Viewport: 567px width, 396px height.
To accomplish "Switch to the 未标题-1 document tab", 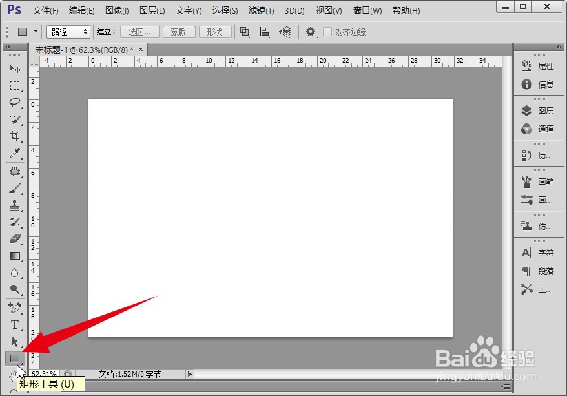I will [84, 50].
